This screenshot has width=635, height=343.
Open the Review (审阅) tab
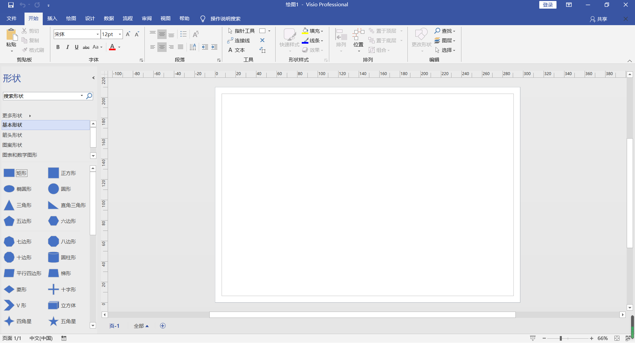coord(147,19)
